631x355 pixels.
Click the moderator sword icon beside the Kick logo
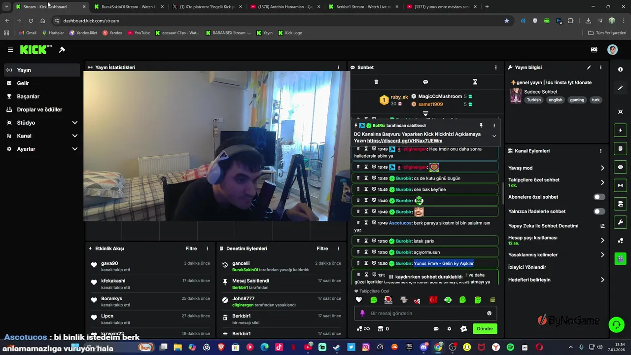(x=62, y=50)
